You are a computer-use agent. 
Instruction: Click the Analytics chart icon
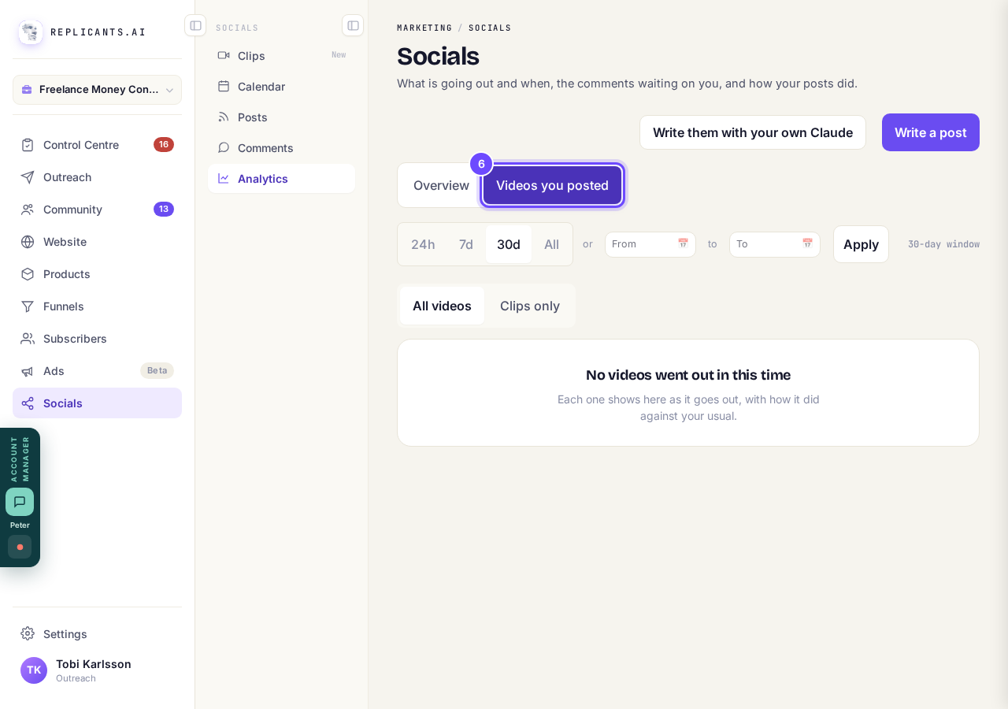[224, 179]
